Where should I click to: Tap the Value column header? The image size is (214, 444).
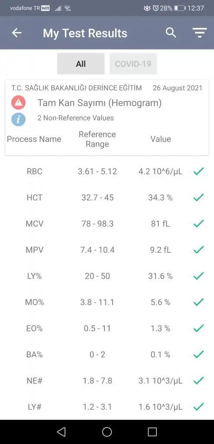160,139
